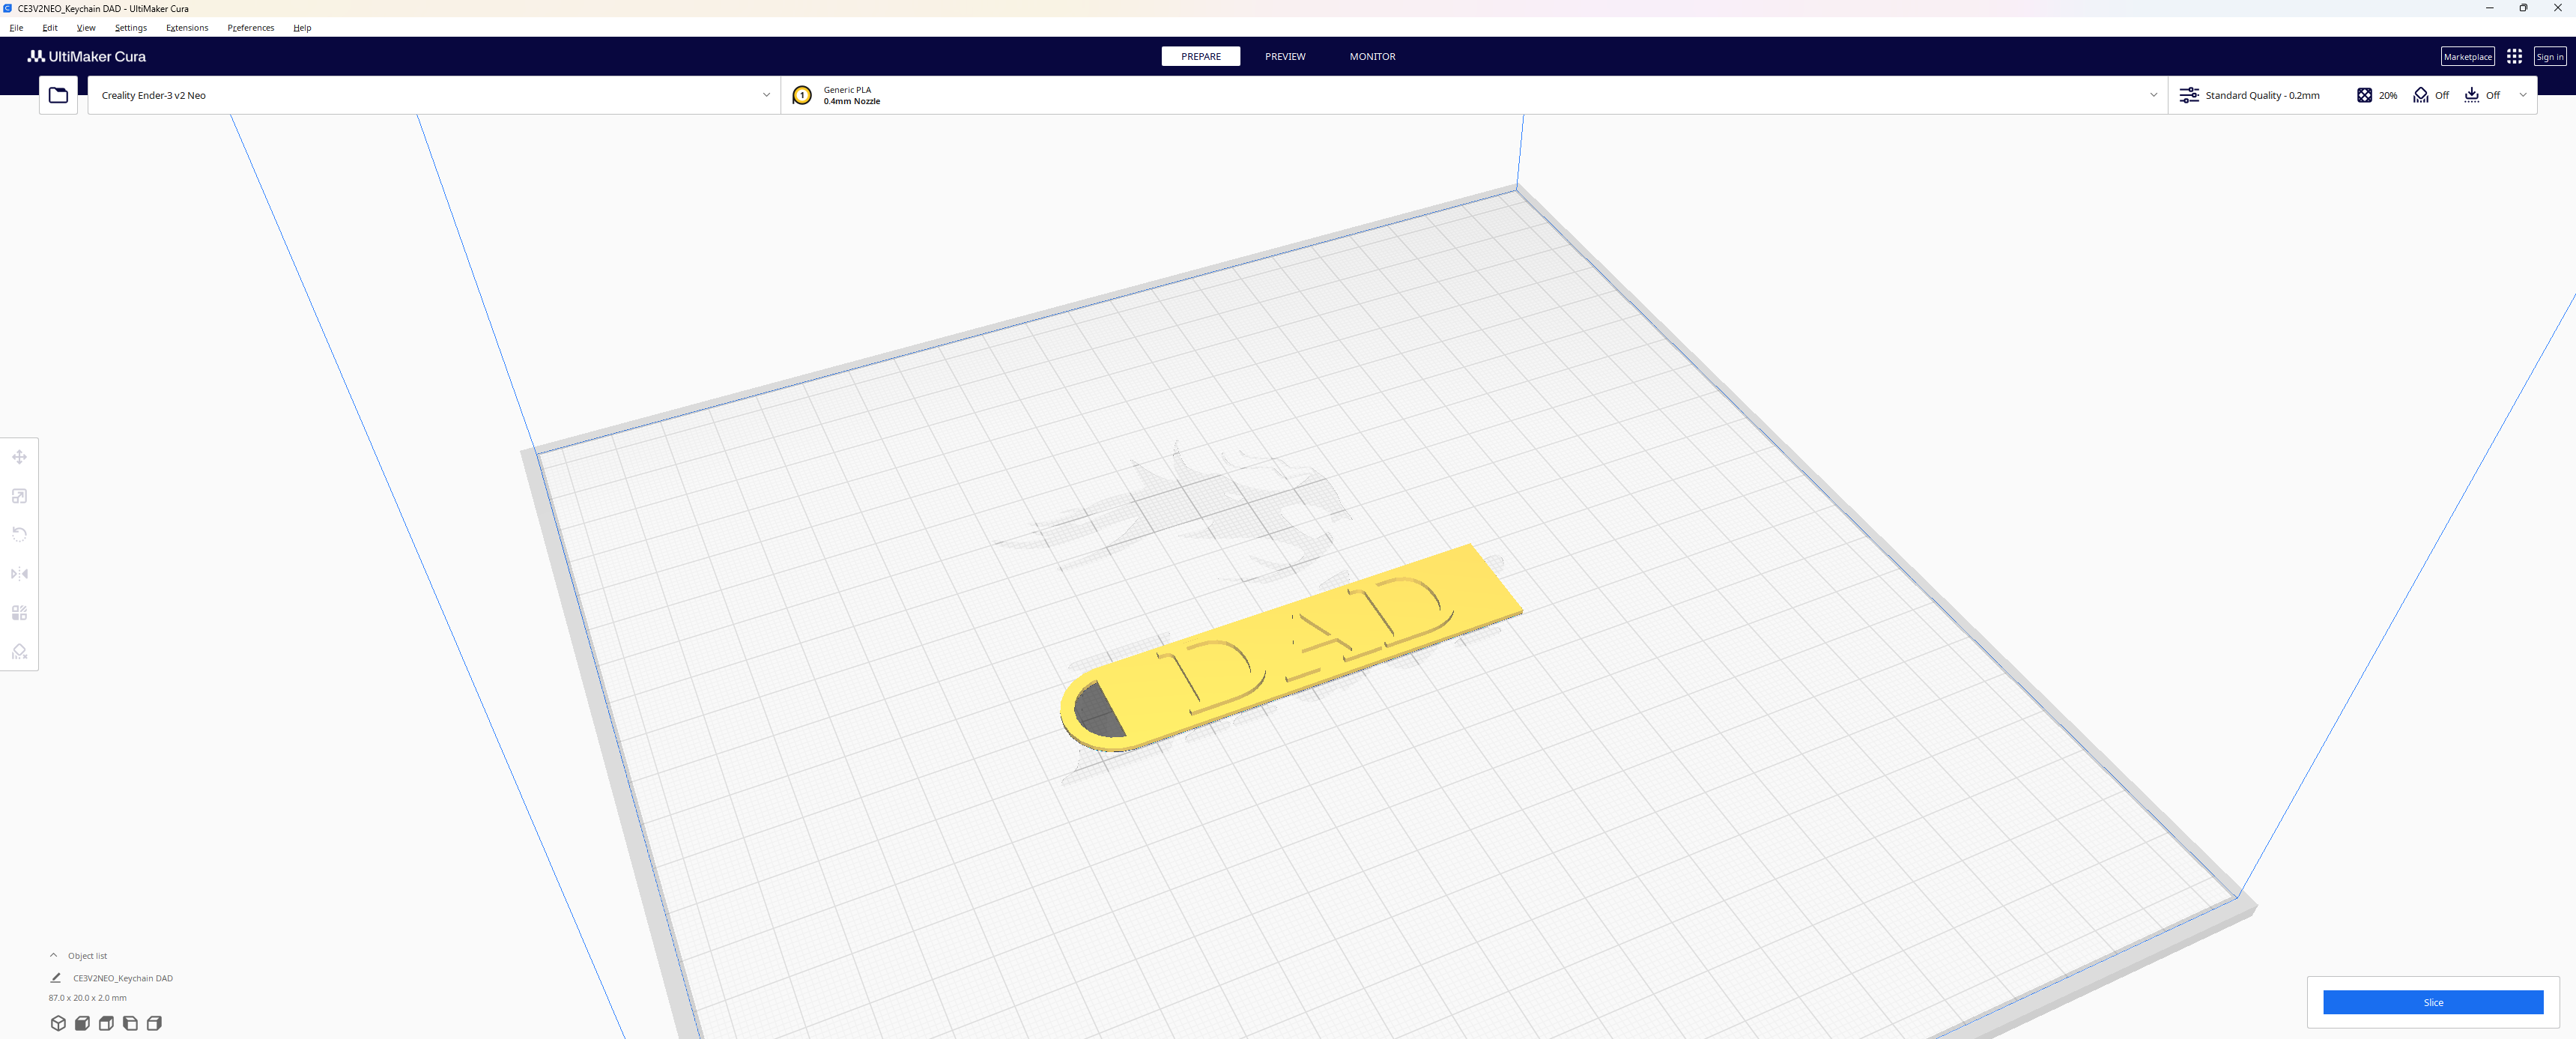The height and width of the screenshot is (1039, 2576).
Task: Switch to the PREPARE stage
Action: coord(1200,56)
